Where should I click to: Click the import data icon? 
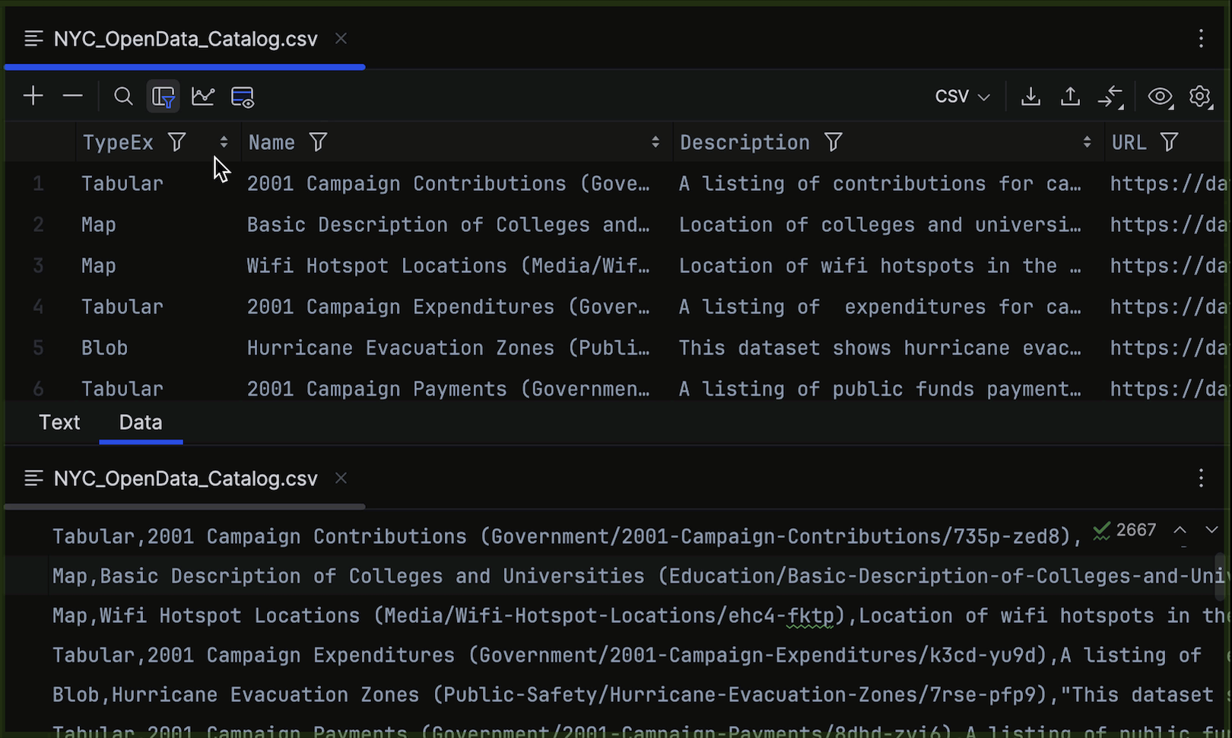coord(1030,97)
